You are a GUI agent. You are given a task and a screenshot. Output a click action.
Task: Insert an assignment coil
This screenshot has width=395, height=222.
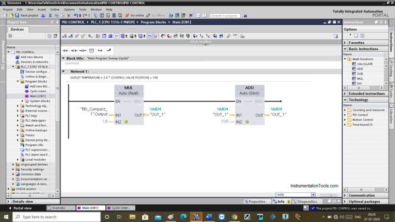click(83, 50)
